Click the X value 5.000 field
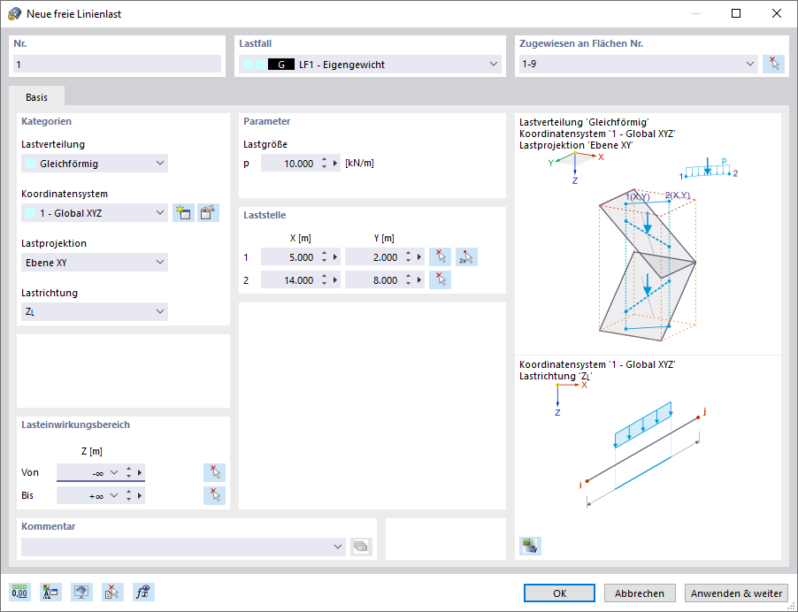Image resolution: width=798 pixels, height=612 pixels. (289, 256)
